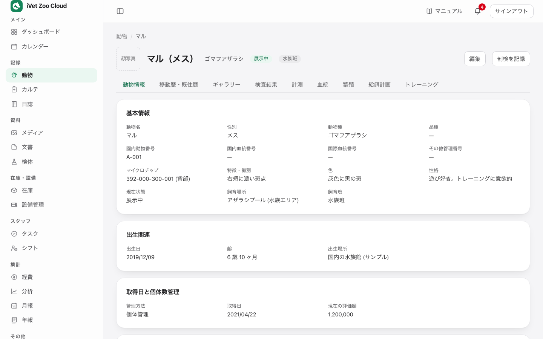The width and height of the screenshot is (543, 339).
Task: Open the ダッシュボード dashboard icon
Action: (14, 32)
